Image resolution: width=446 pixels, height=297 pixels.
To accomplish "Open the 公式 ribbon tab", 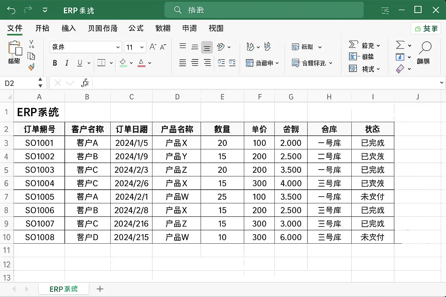I will [x=136, y=28].
